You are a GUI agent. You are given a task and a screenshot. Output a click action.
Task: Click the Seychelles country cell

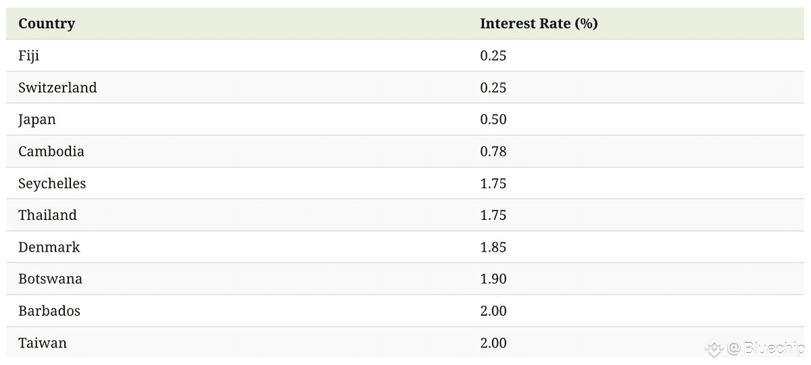[x=52, y=184]
